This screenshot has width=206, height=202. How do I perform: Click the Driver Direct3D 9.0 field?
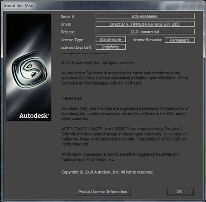[x=145, y=24]
